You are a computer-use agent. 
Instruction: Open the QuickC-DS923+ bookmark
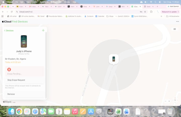(122, 16)
